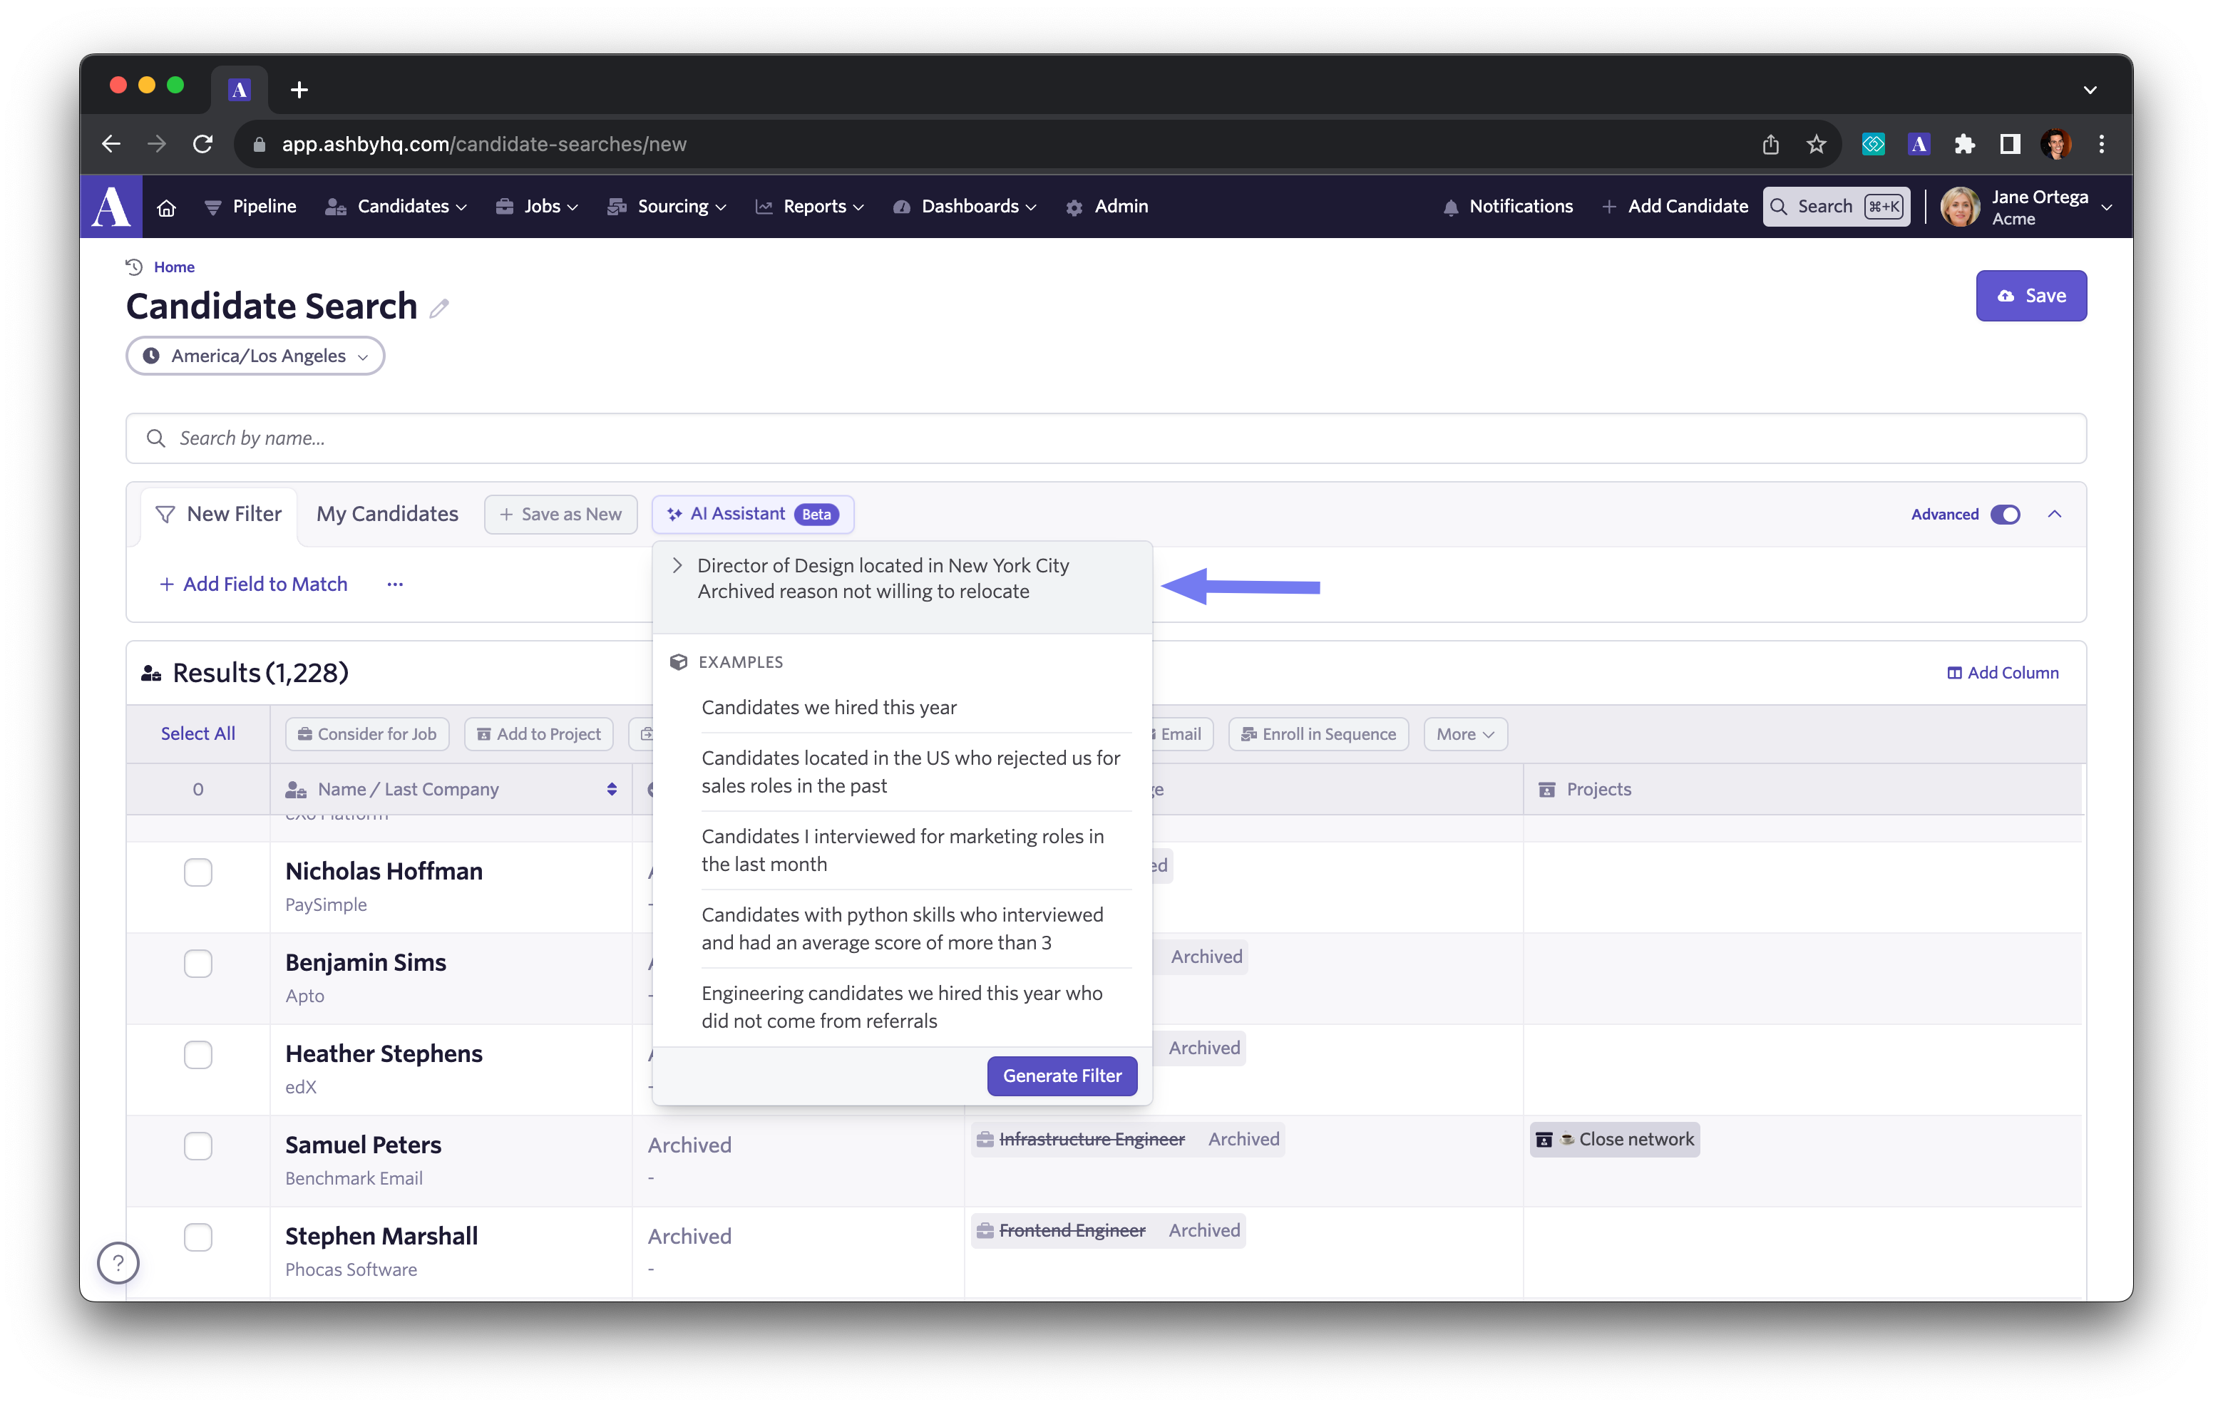Click the pencil icon to rename search
Screen dimensions: 2213x1407
pos(439,308)
